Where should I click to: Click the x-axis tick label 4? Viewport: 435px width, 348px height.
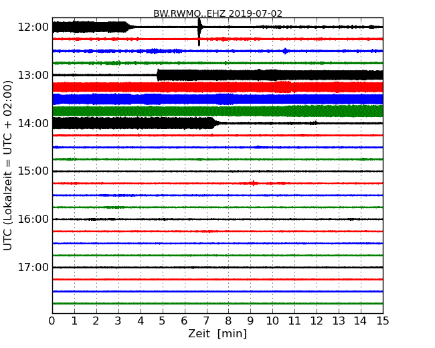pos(141,321)
